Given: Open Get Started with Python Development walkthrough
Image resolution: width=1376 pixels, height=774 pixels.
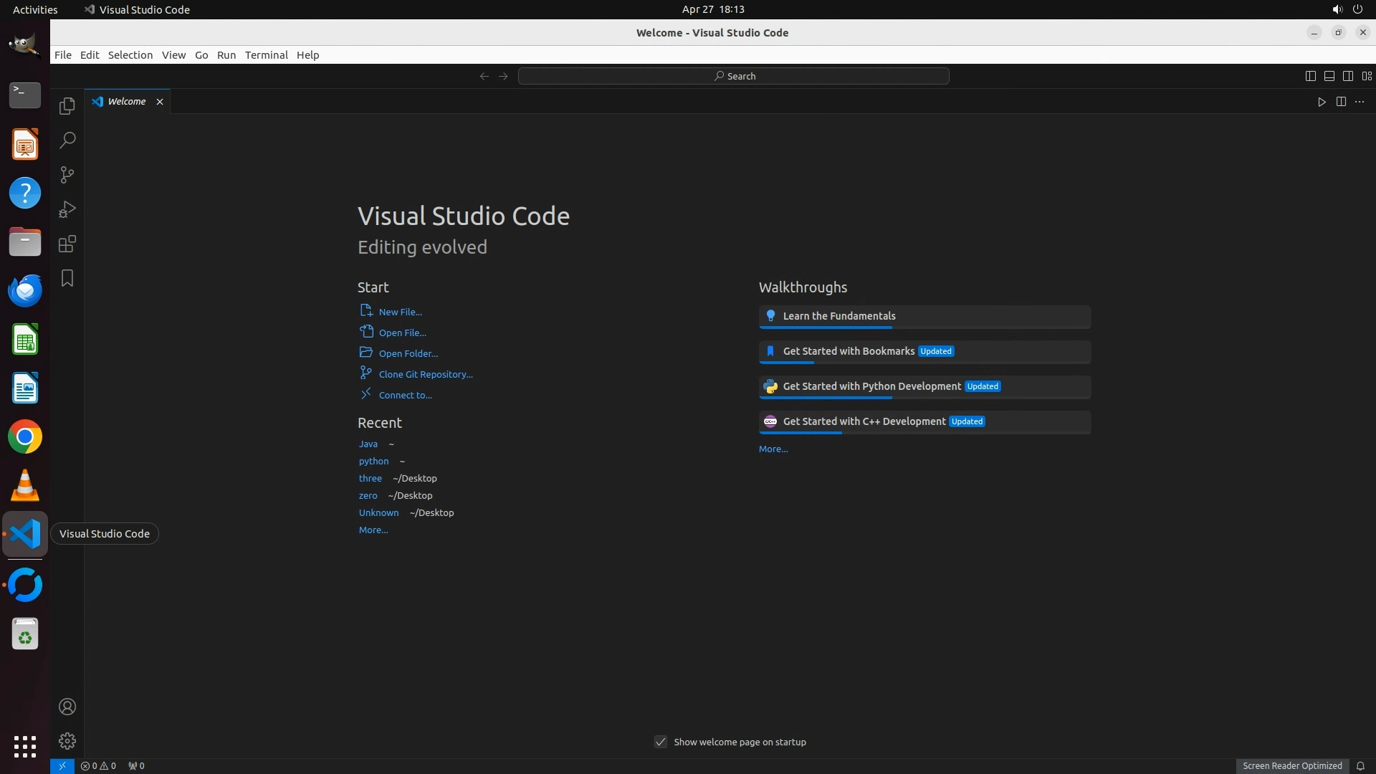Looking at the screenshot, I should point(871,386).
